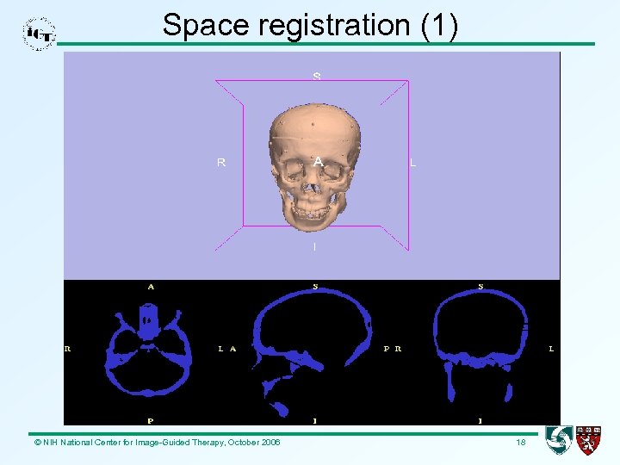Image resolution: width=620 pixels, height=465 pixels.
Task: Click the NIH National Center copyright footer
Action: [157, 442]
